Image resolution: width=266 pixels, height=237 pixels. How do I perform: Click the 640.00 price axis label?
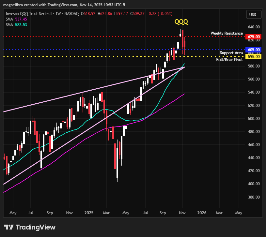coord(254,27)
